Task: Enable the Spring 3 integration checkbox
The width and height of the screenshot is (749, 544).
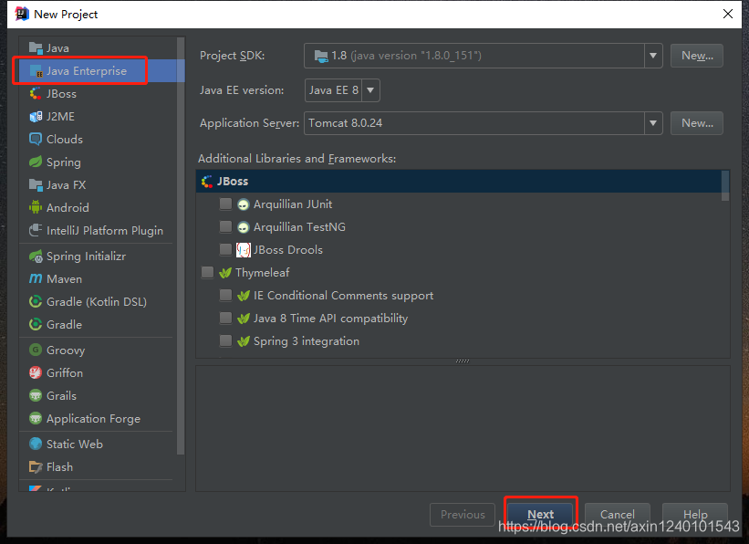Action: tap(225, 340)
